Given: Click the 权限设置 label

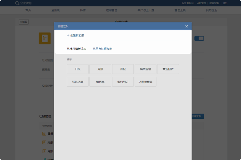Looking at the screenshot, I should coord(47,86).
